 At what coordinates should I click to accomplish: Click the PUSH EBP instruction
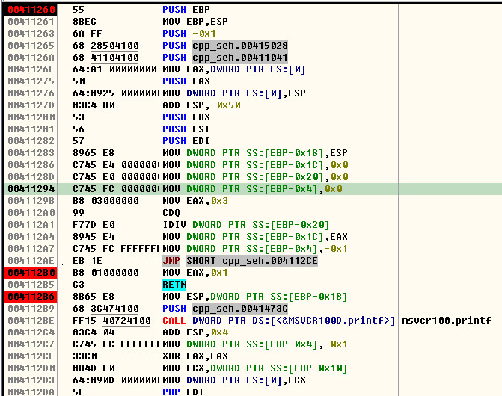pos(186,10)
